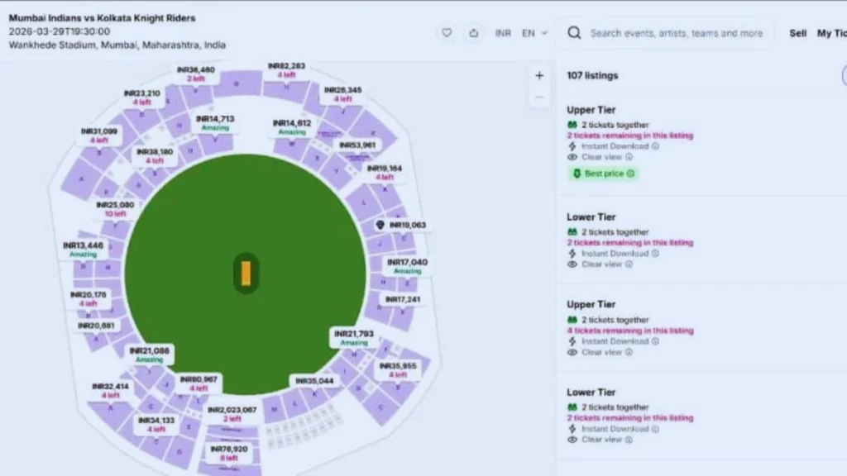Favorite this event using the heart icon
The width and height of the screenshot is (847, 476).
click(x=447, y=33)
